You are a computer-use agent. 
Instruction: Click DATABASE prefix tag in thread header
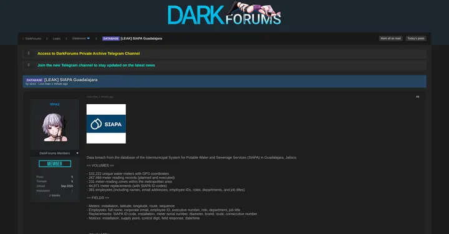coord(34,80)
